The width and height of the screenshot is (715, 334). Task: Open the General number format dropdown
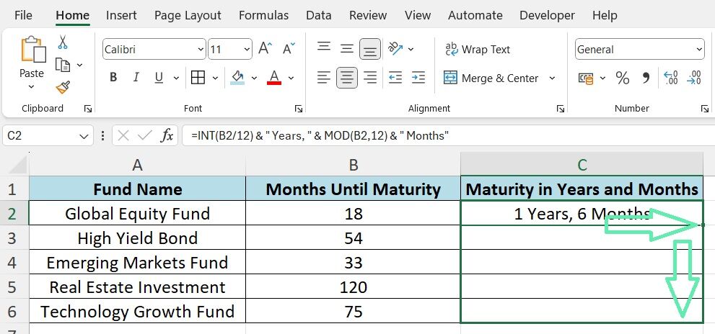(700, 49)
